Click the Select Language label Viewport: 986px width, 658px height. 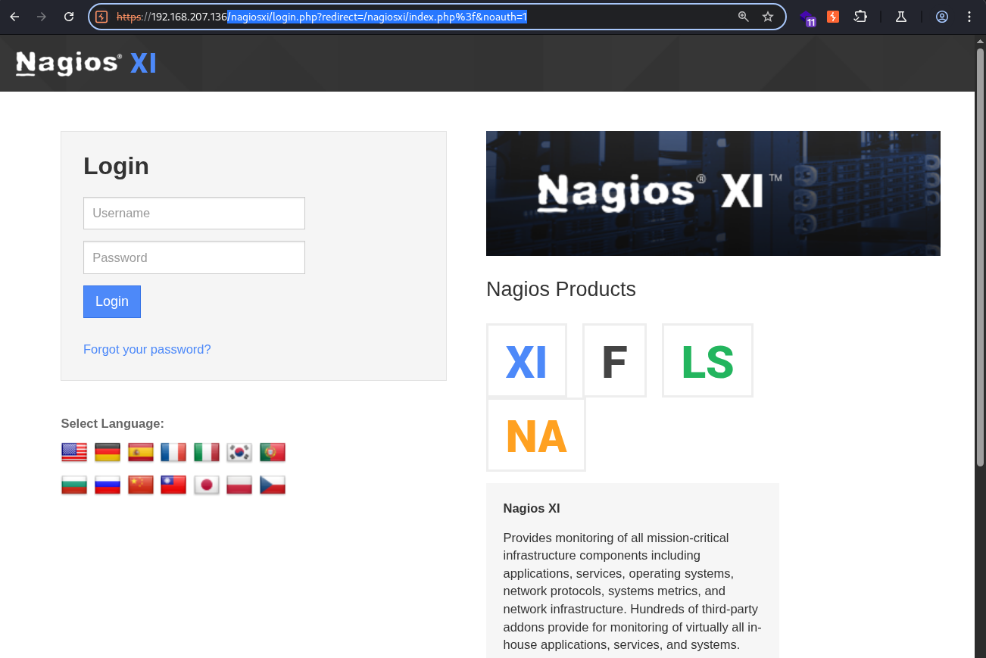(x=113, y=423)
